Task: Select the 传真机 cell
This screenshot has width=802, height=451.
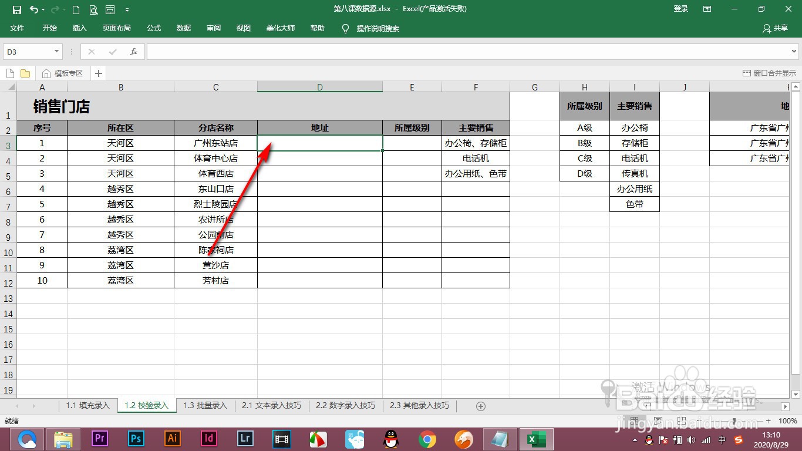Action: [635, 173]
